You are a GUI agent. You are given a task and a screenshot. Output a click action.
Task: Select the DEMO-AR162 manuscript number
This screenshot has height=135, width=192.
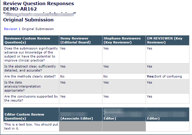click(20, 9)
